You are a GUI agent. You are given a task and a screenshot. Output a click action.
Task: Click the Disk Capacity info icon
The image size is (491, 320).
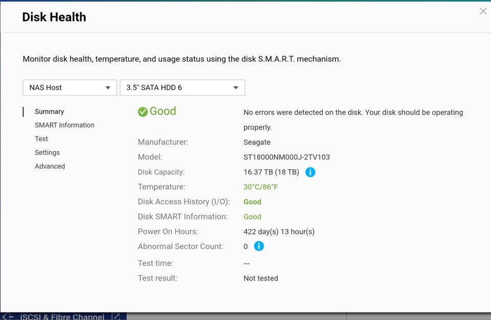[x=310, y=172]
